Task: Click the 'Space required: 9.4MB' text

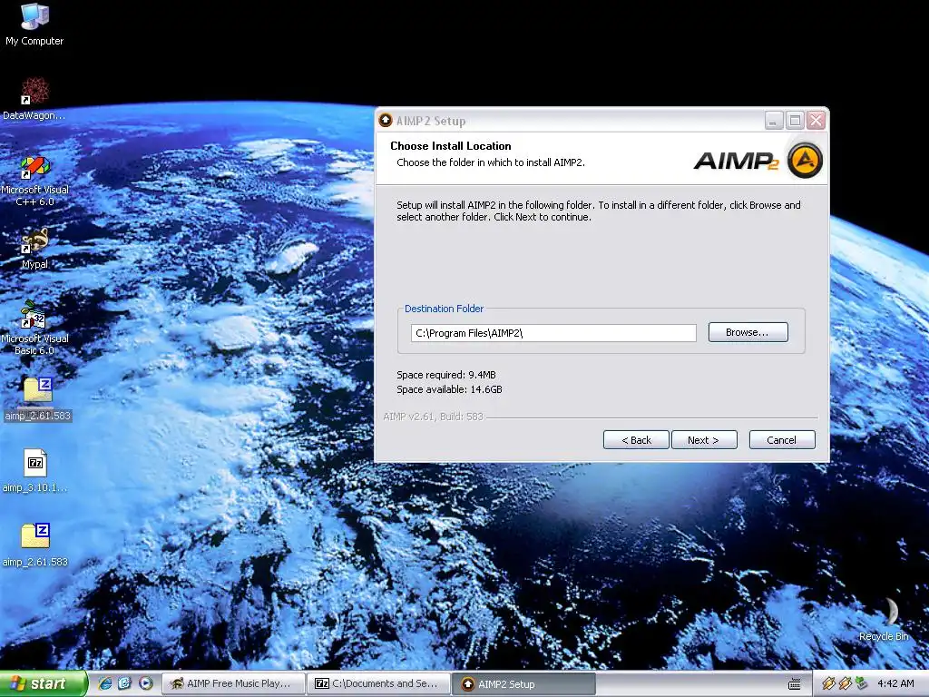Action: coord(446,375)
